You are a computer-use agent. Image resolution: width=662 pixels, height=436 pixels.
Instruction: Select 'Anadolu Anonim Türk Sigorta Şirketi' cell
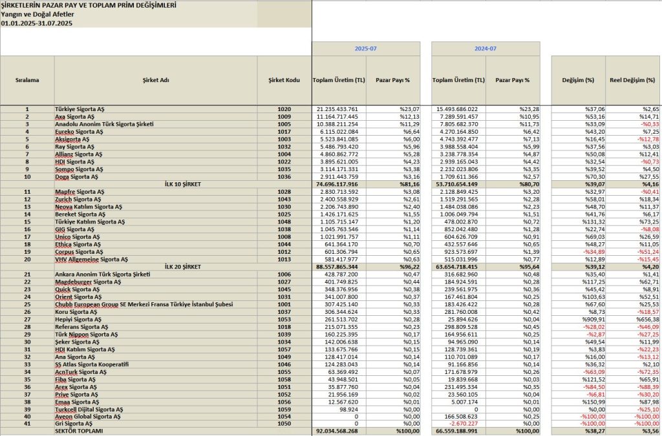pyautogui.click(x=156, y=125)
